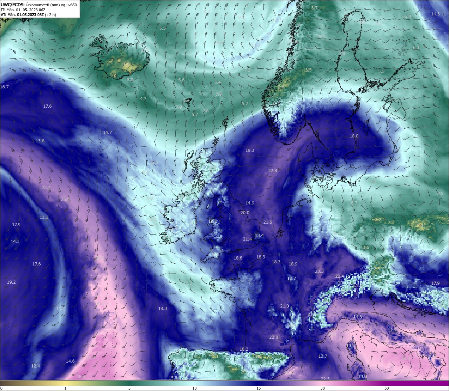
Task: Click the 14.7 value west of Scotland
Action: (107, 132)
